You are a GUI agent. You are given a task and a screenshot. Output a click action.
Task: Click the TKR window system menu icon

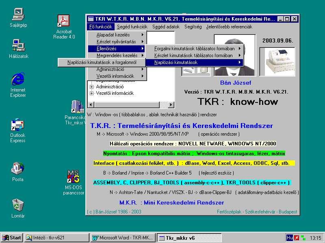(91, 19)
